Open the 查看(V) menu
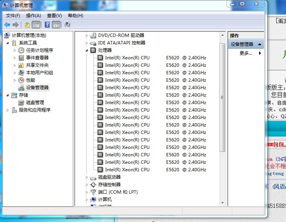 (x=55, y=16)
